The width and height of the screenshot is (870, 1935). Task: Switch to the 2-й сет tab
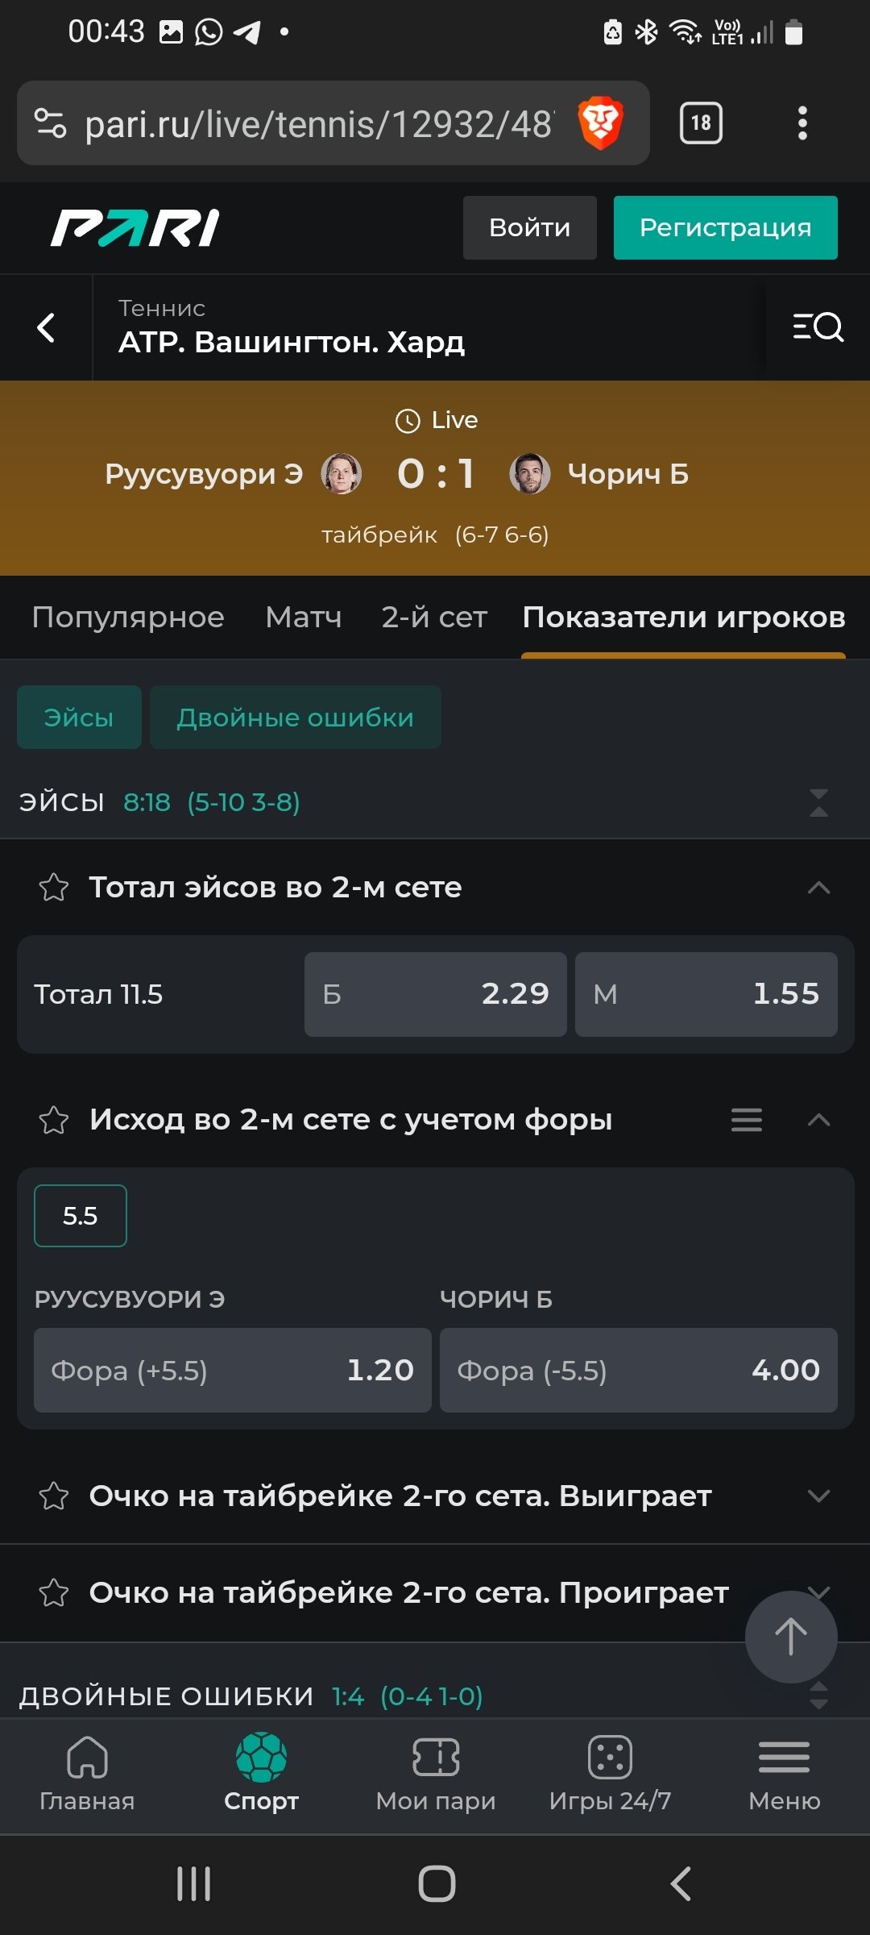coord(434,618)
